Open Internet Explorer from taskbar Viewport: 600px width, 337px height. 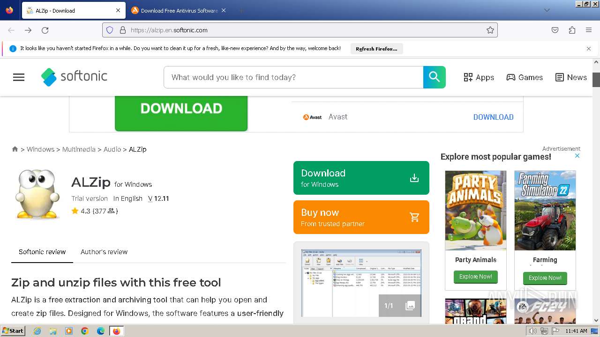[37, 331]
